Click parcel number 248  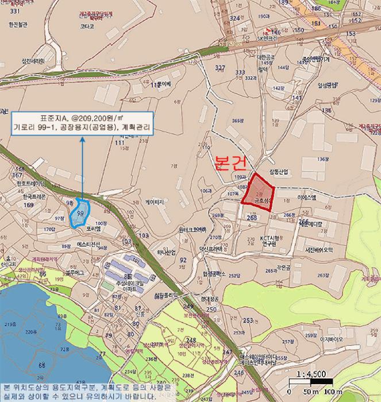coord(191,340)
